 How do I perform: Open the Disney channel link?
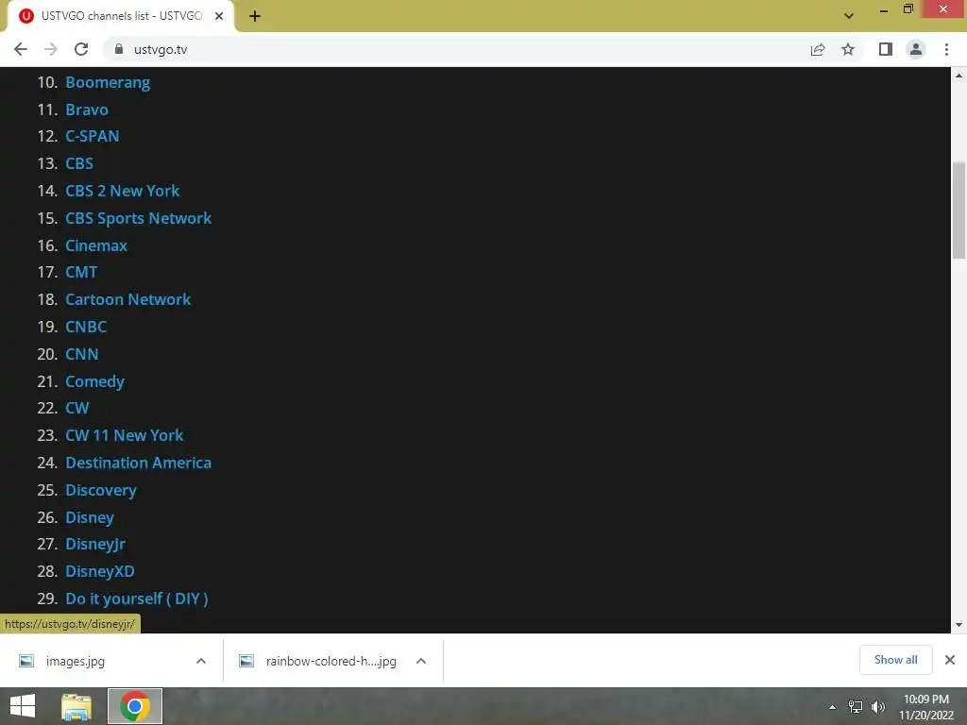[x=90, y=517]
